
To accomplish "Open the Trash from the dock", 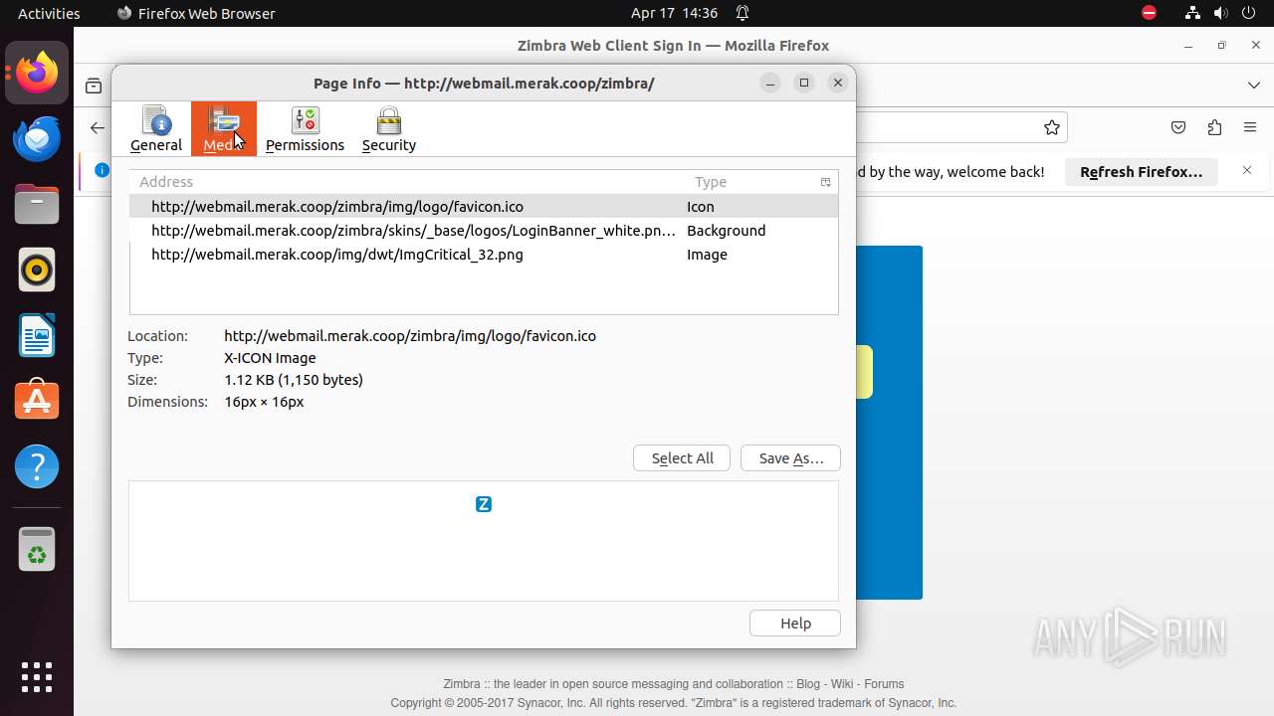I will [37, 549].
